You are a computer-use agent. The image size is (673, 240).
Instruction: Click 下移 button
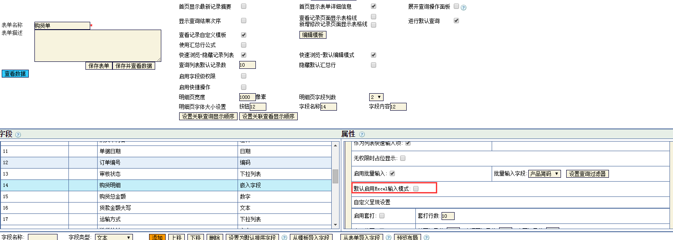[196, 238]
